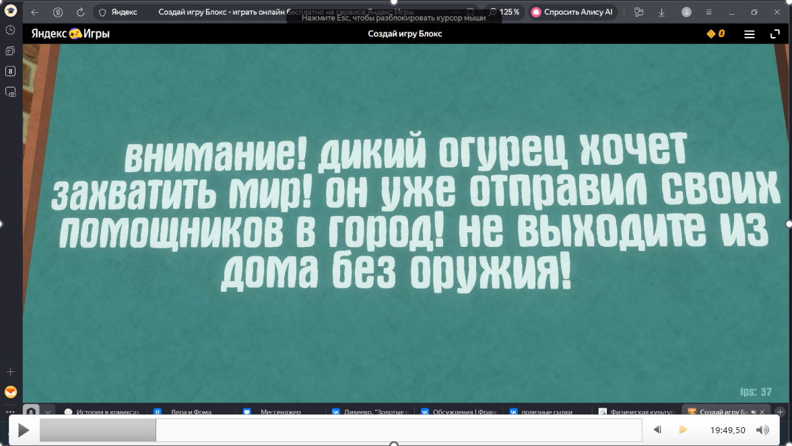Toggle the game fullscreen icon

(x=774, y=34)
